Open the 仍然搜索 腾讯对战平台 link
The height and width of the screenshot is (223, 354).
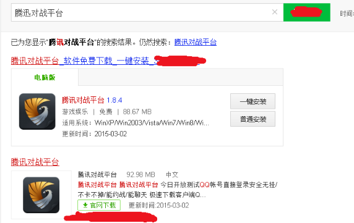[x=196, y=42]
